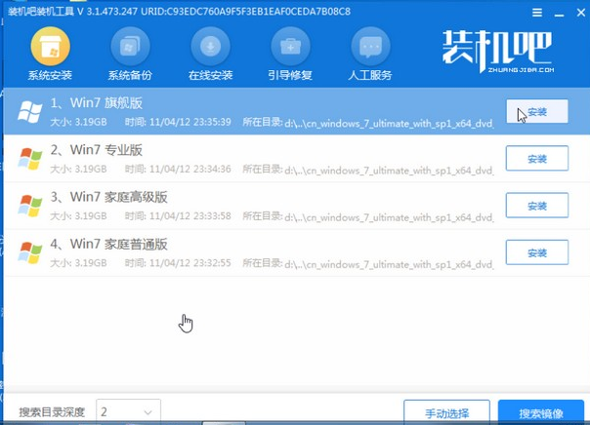Click the Windows logo beside Win7 家庭高级版

coord(30,206)
